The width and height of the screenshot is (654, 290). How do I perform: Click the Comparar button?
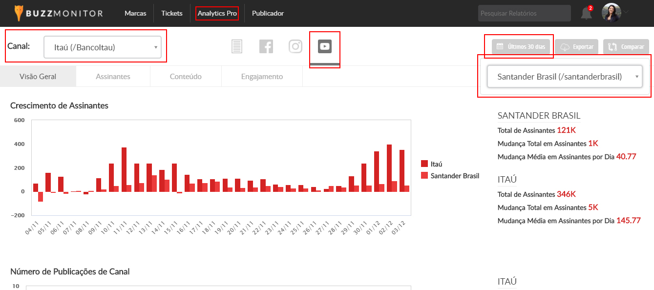click(x=626, y=47)
